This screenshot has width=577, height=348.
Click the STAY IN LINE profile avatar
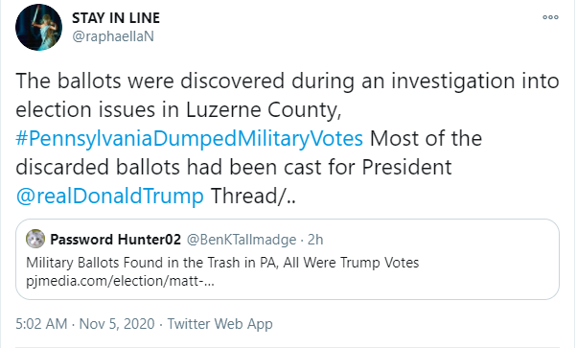coord(38,27)
